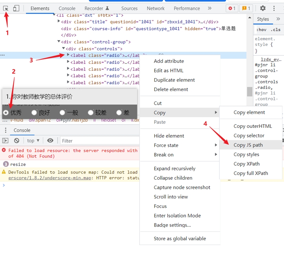Open DevTools settings gear
Screen dimensions: 284x255
tap(263, 8)
